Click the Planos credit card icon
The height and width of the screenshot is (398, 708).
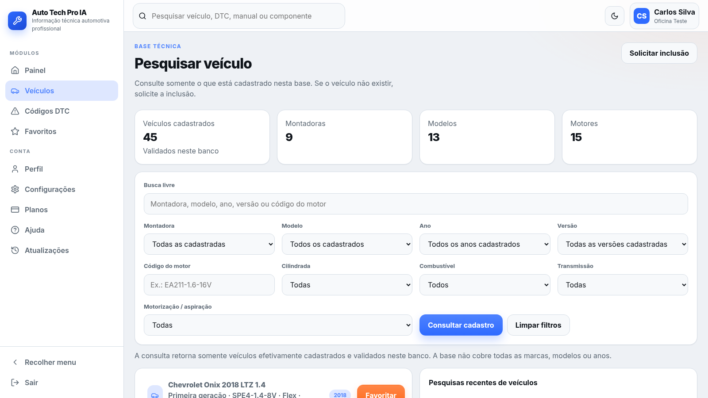tap(15, 210)
